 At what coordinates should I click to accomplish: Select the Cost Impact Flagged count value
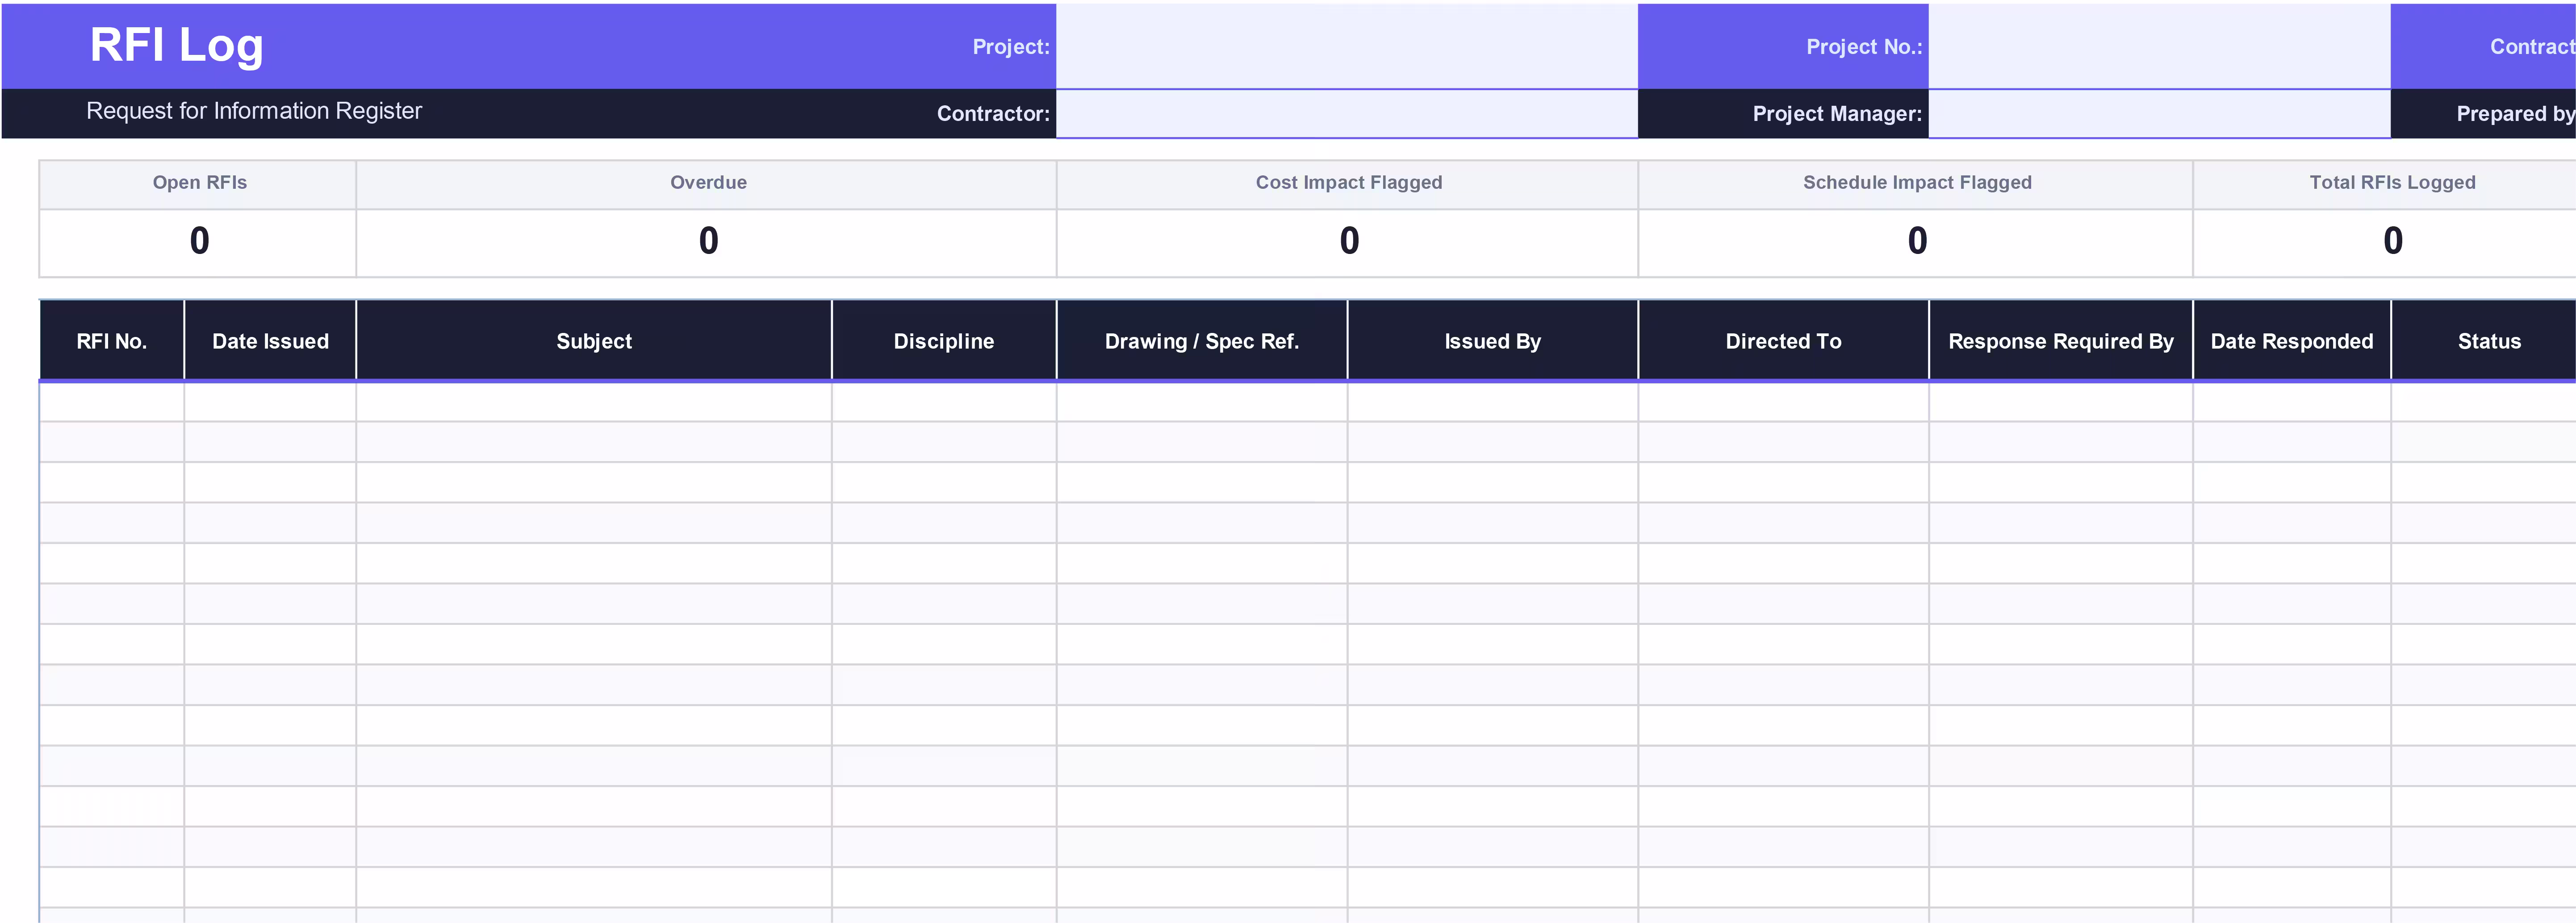1349,241
